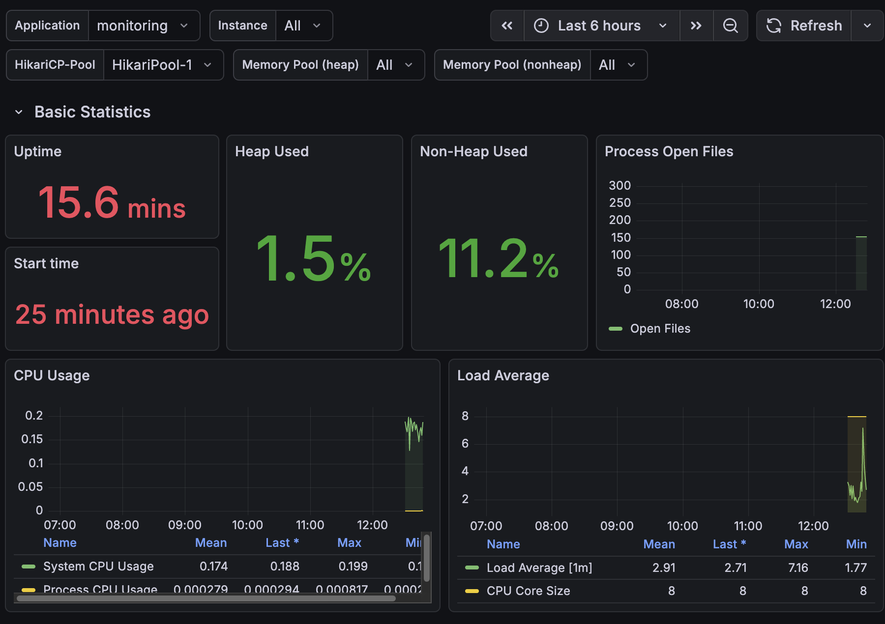Click the Refresh dashboard button

pyautogui.click(x=804, y=26)
